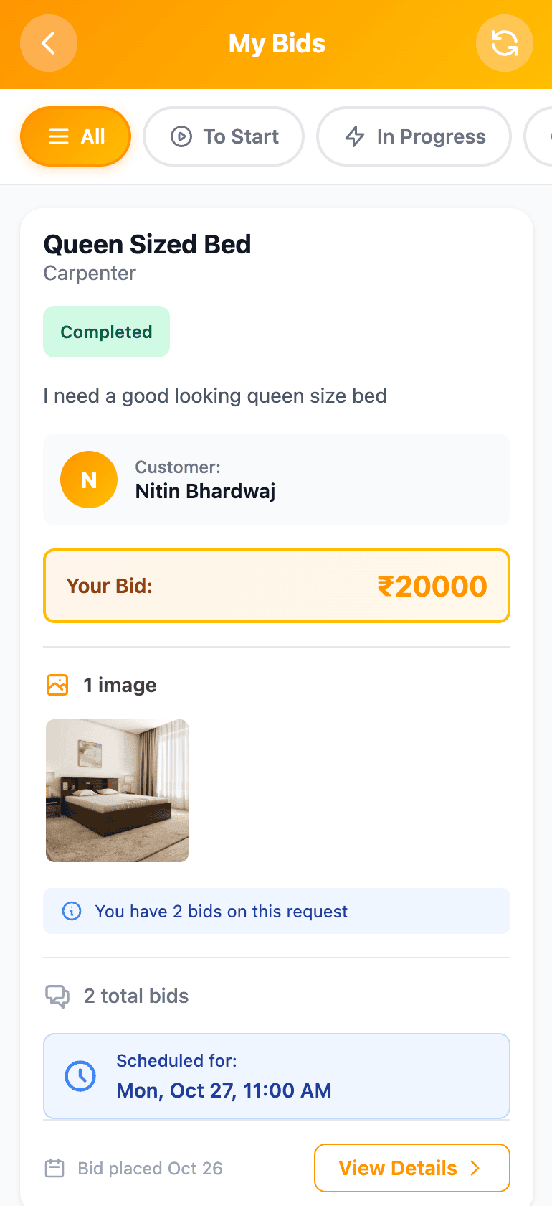Refresh the My Bids list
The image size is (552, 1206).
click(504, 43)
